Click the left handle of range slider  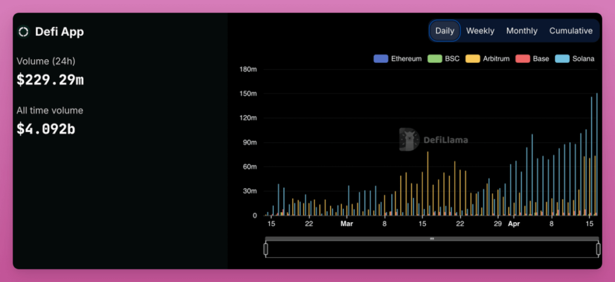(265, 249)
